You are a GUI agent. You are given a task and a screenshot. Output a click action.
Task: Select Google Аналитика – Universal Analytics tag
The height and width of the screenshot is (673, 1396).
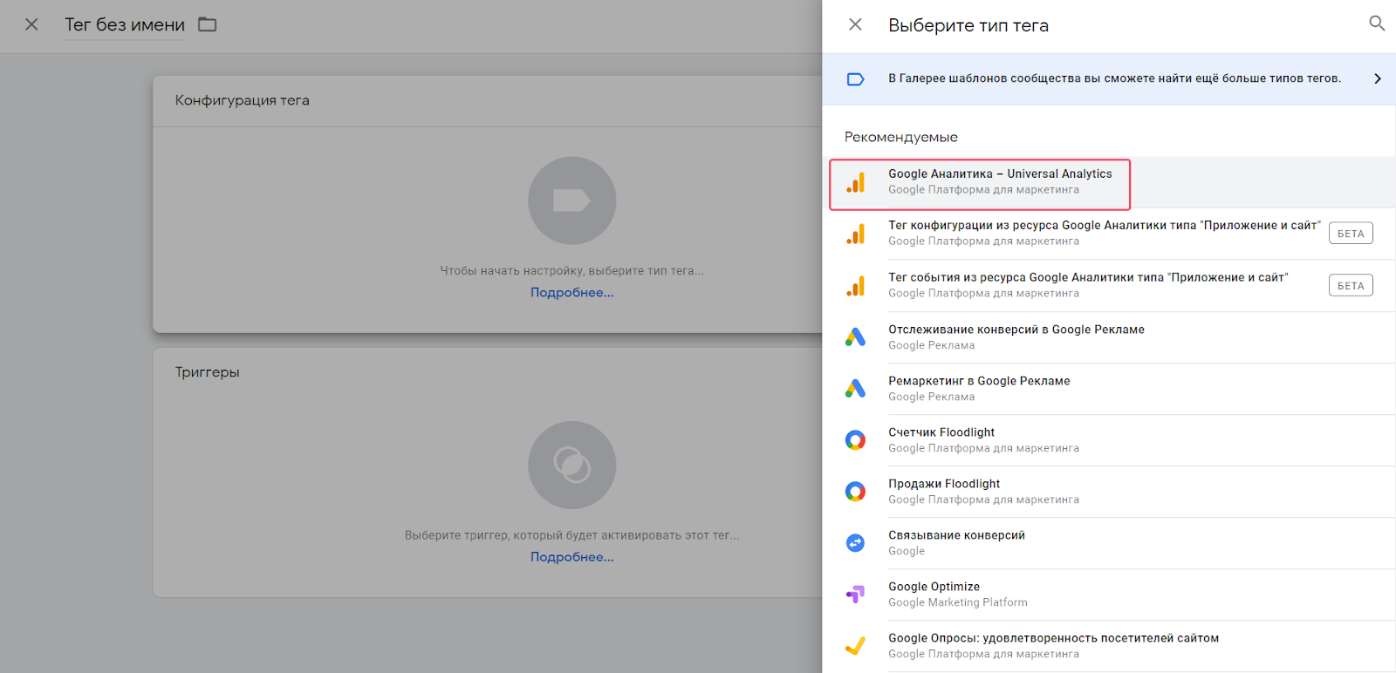(1109, 182)
